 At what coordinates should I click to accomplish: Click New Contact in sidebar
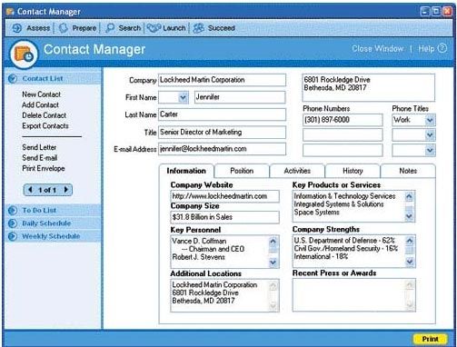[x=41, y=94]
